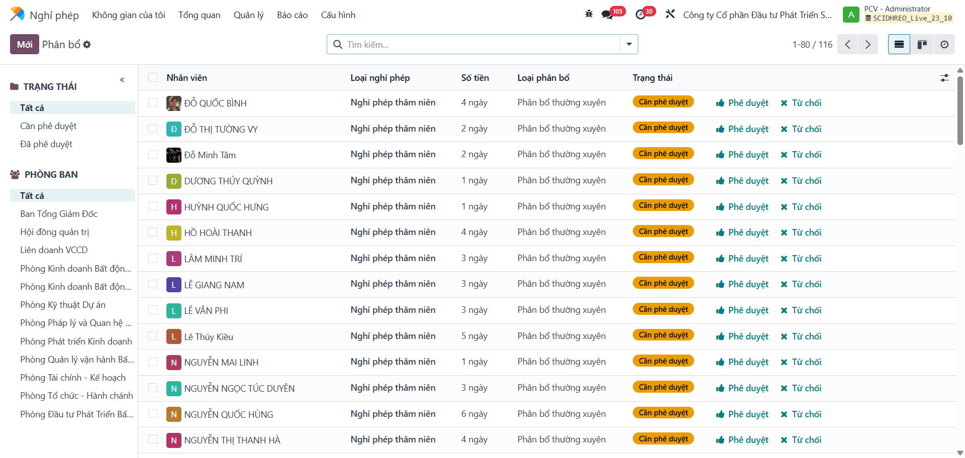The width and height of the screenshot is (965, 458).
Task: Open the developer tools wrench icon
Action: coord(670,14)
